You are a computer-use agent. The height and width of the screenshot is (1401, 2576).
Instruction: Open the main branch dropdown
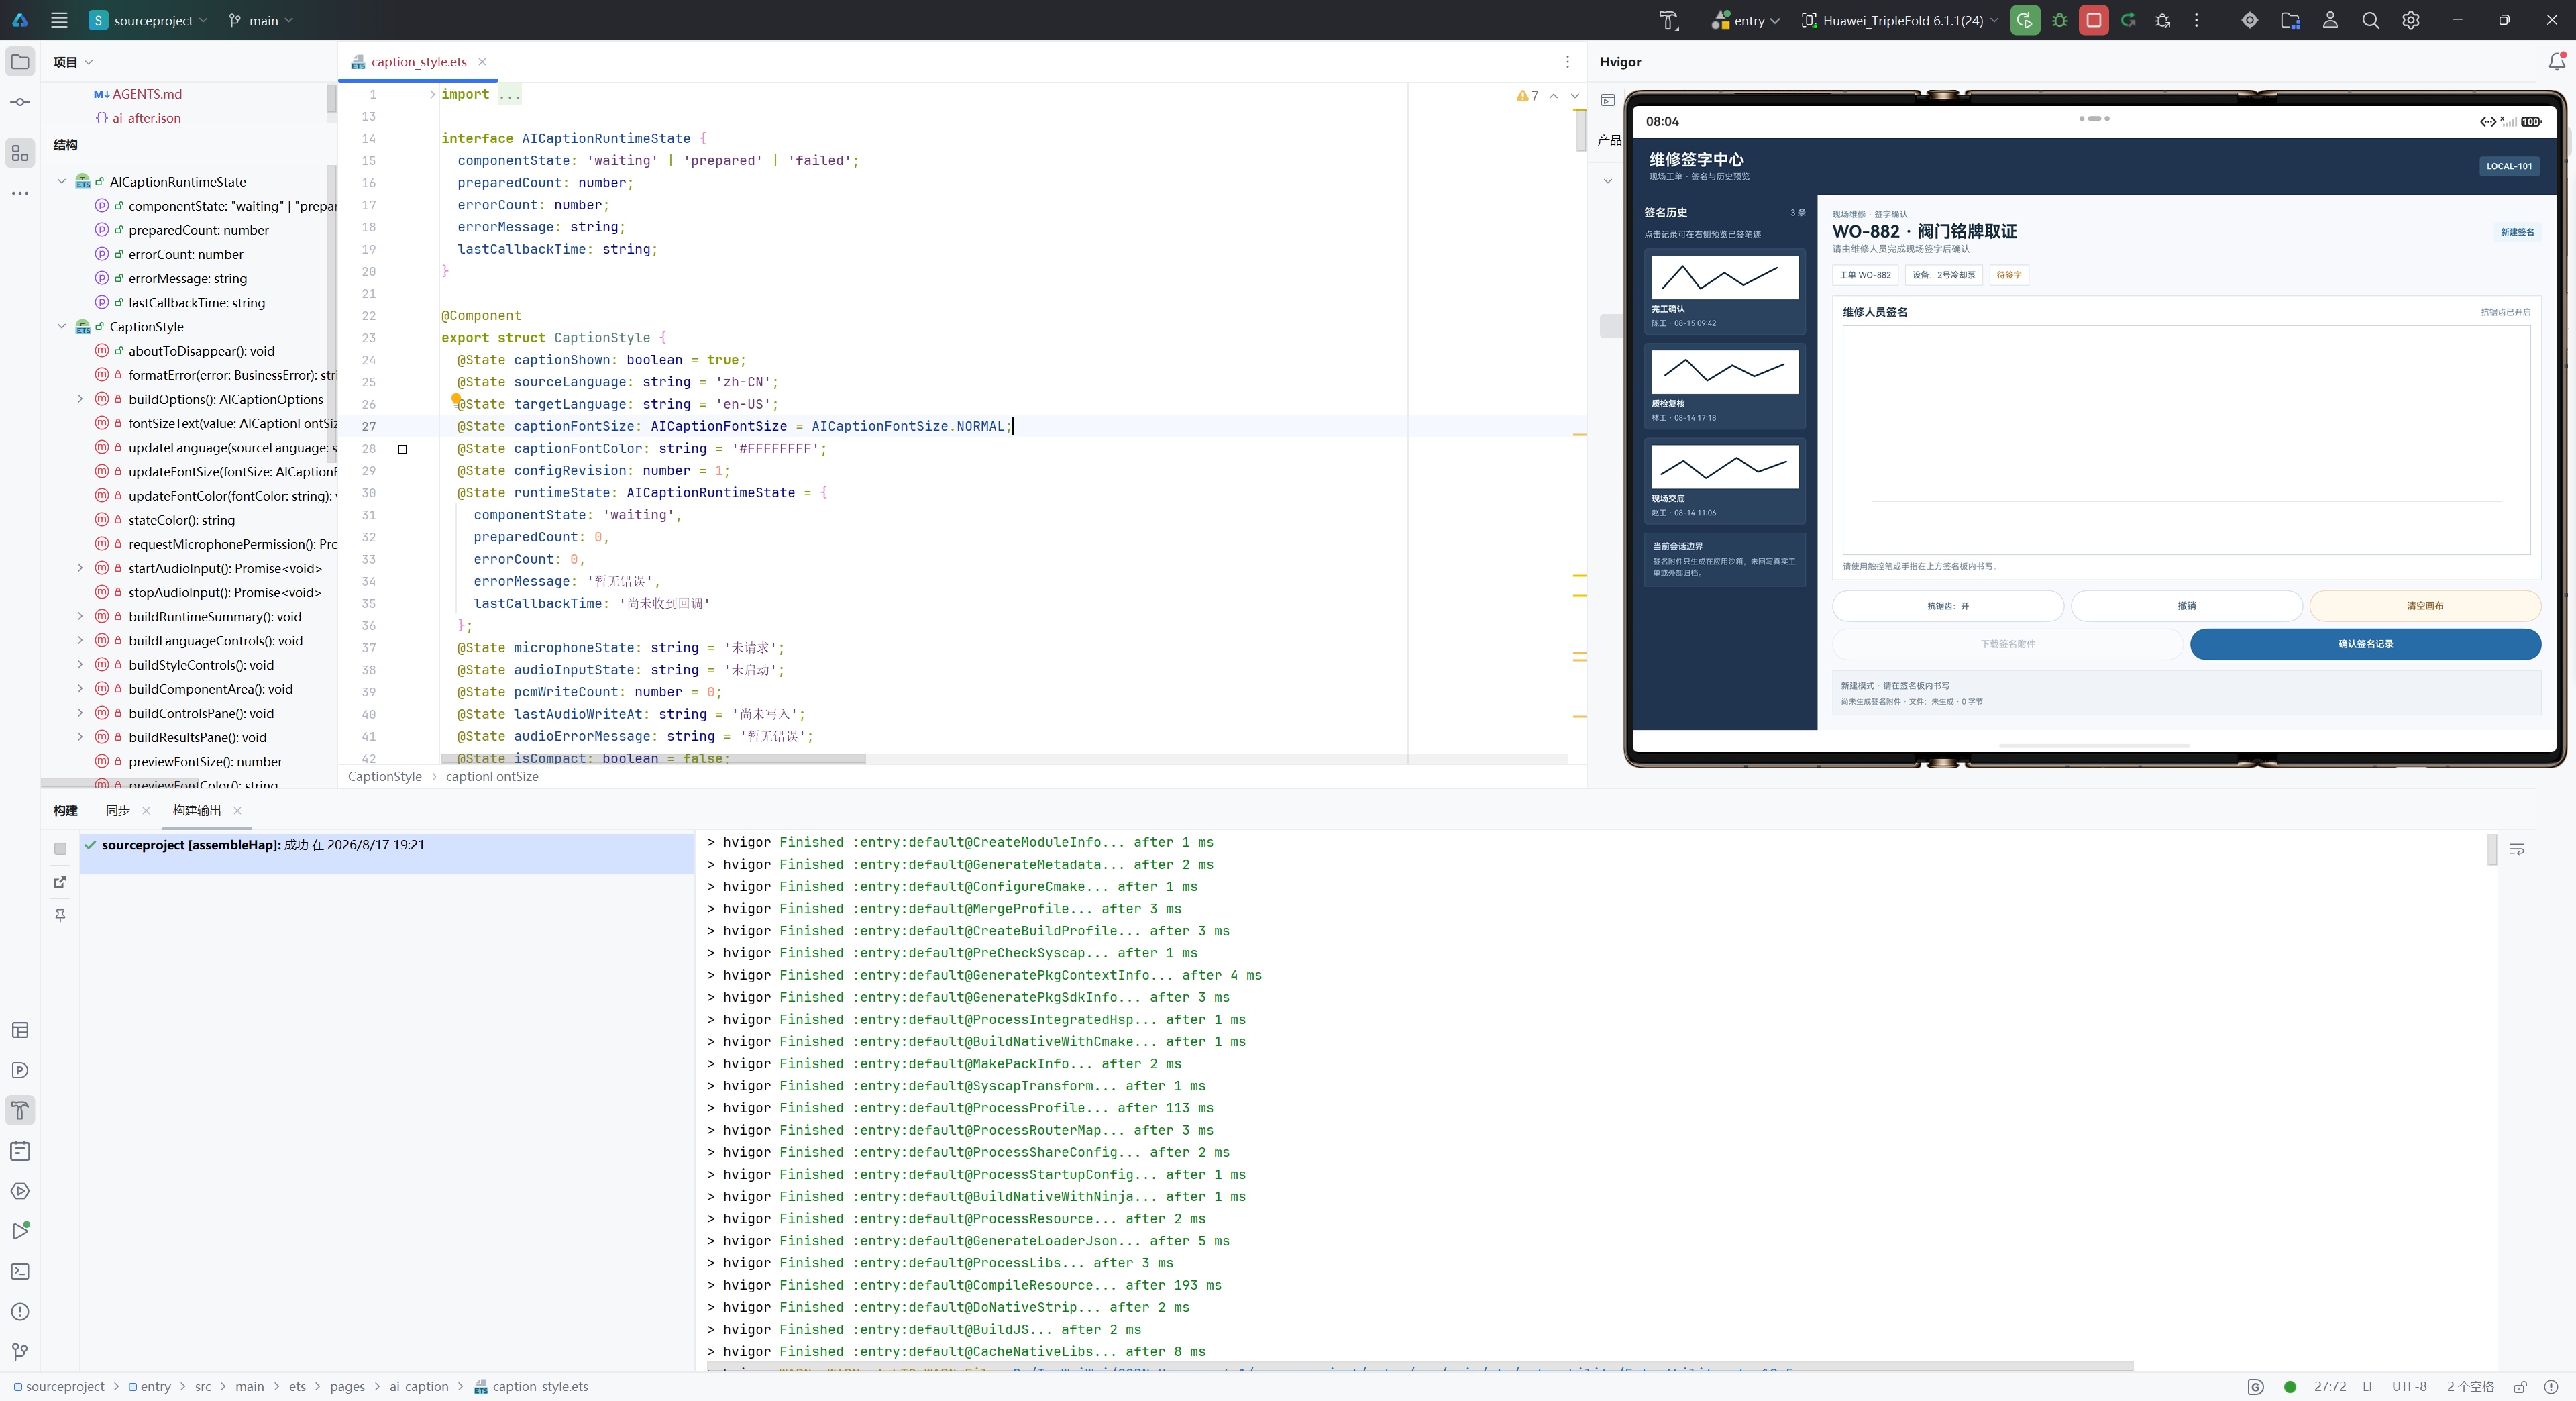tap(260, 20)
